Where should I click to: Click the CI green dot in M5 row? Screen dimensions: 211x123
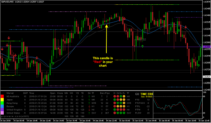point(114,100)
